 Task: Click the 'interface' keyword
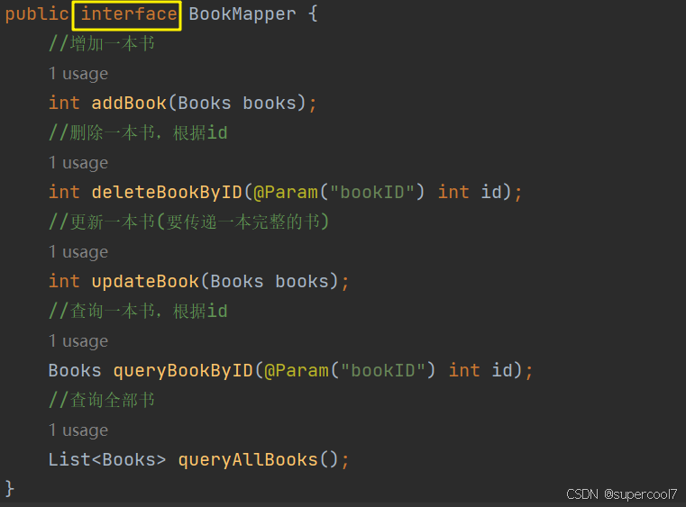(x=129, y=14)
